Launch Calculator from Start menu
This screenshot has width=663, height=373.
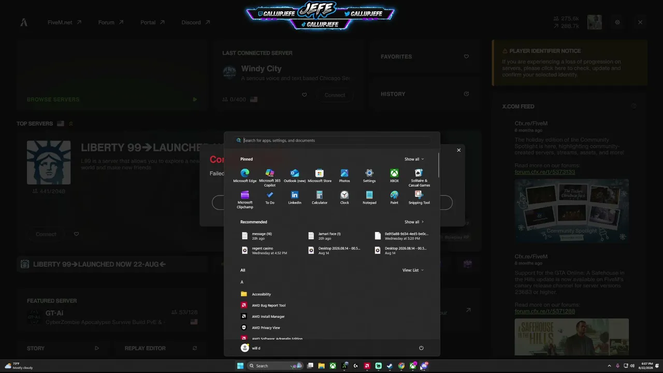320,197
